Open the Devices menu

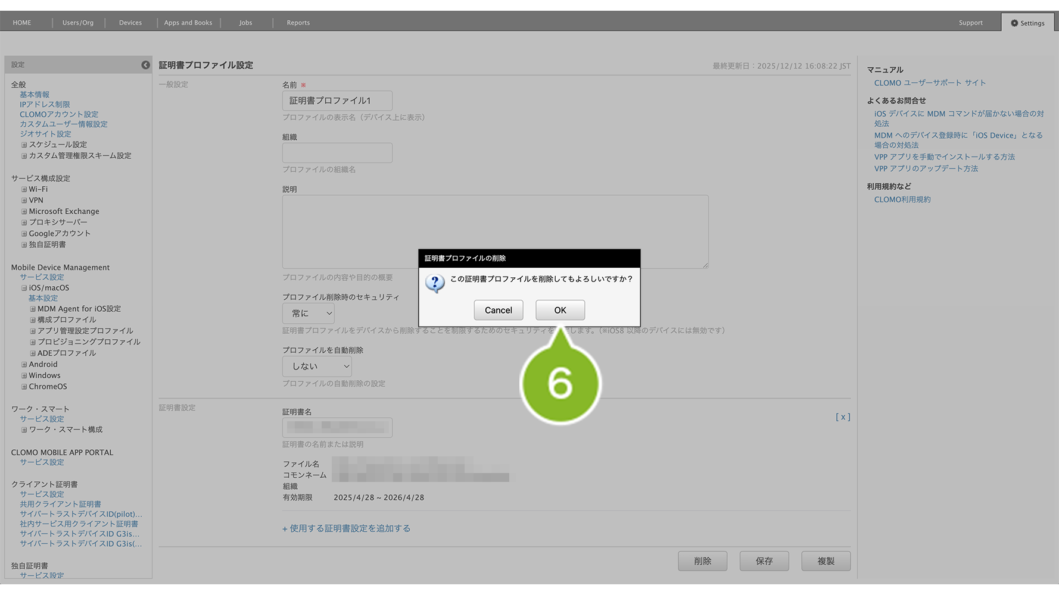tap(130, 23)
